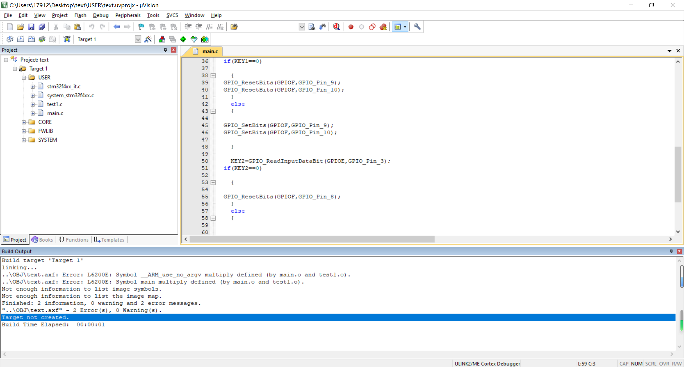Open the Find in Files icon

point(234,27)
